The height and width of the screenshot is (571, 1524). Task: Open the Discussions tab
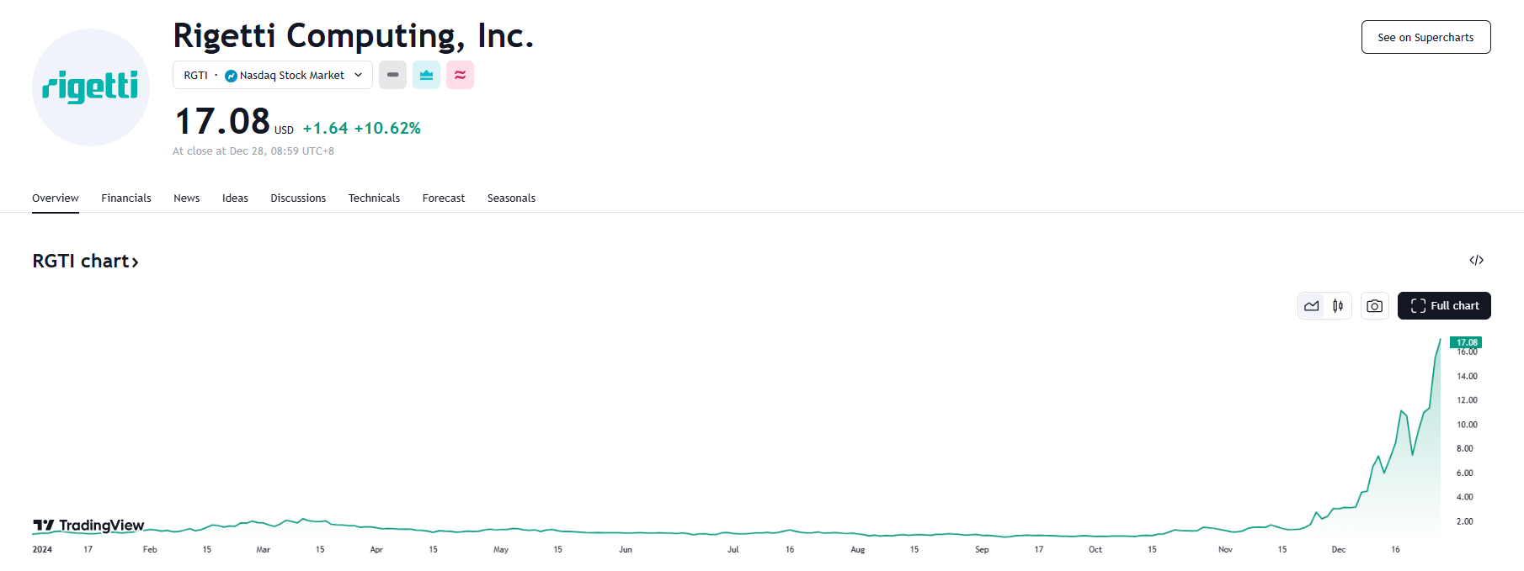click(x=298, y=198)
